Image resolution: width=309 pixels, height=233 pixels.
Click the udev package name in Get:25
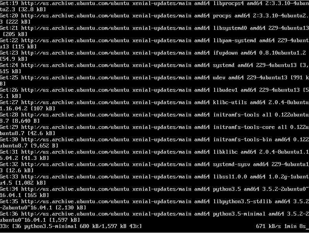pyautogui.click(x=219, y=78)
